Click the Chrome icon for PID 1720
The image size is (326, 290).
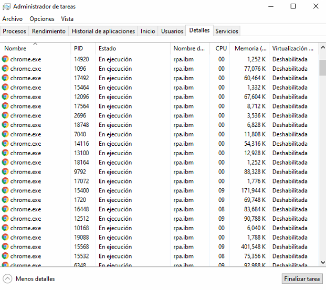tap(5, 200)
